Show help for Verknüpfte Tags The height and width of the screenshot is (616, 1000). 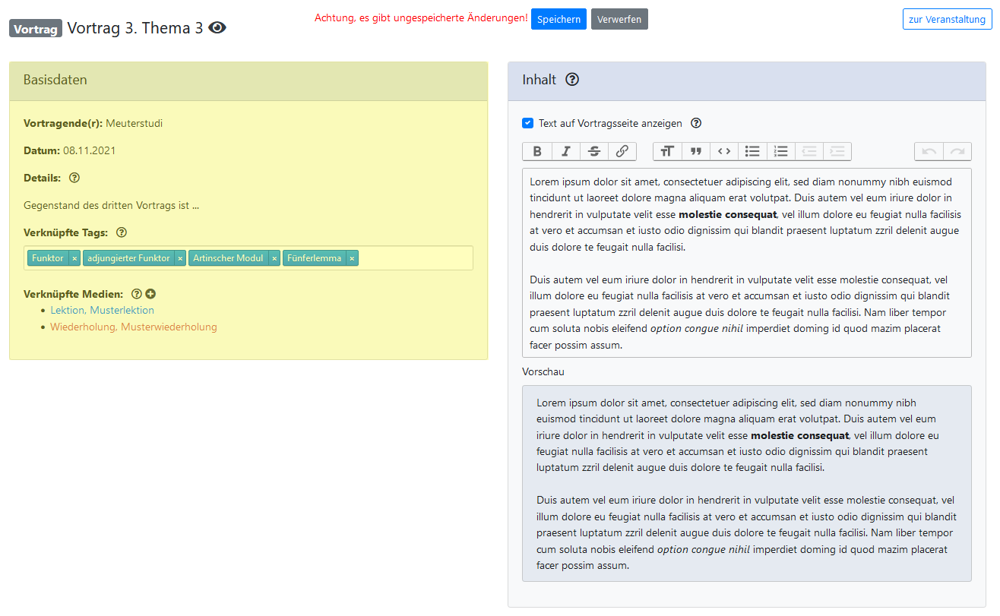point(122,232)
